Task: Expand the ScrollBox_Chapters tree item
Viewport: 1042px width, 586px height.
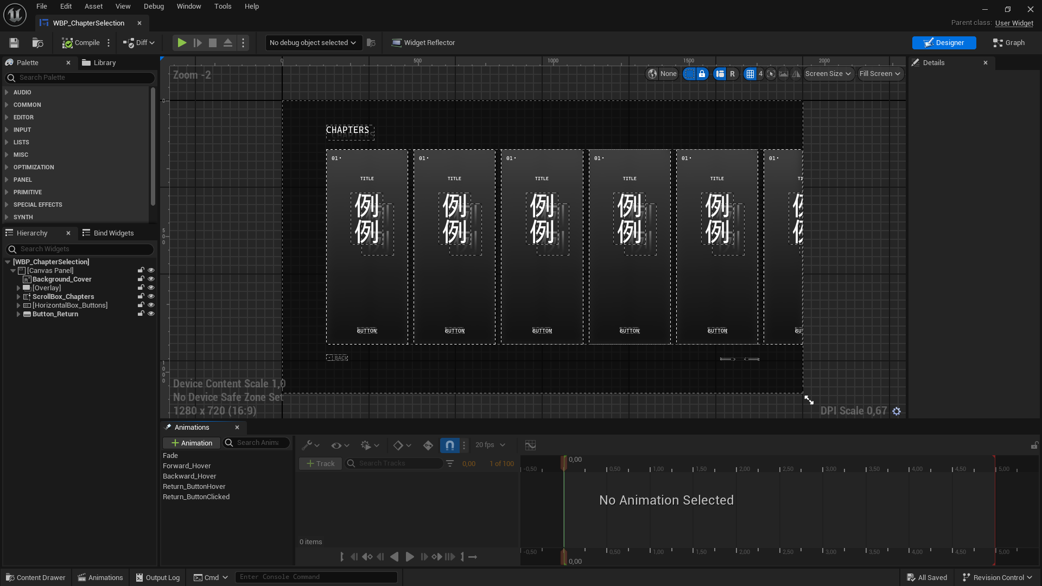Action: pos(18,297)
